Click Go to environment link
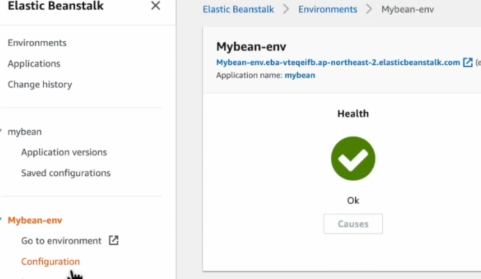Image resolution: width=481 pixels, height=279 pixels. [61, 241]
